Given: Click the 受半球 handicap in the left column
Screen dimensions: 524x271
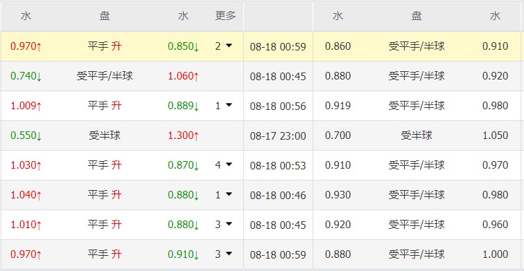Looking at the screenshot, I should tap(105, 135).
